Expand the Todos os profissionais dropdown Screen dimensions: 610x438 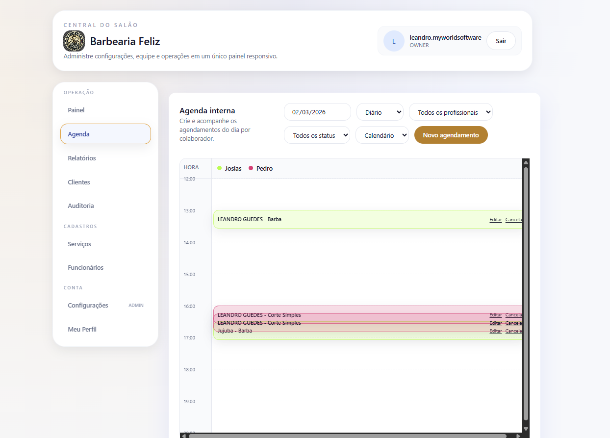pos(450,112)
